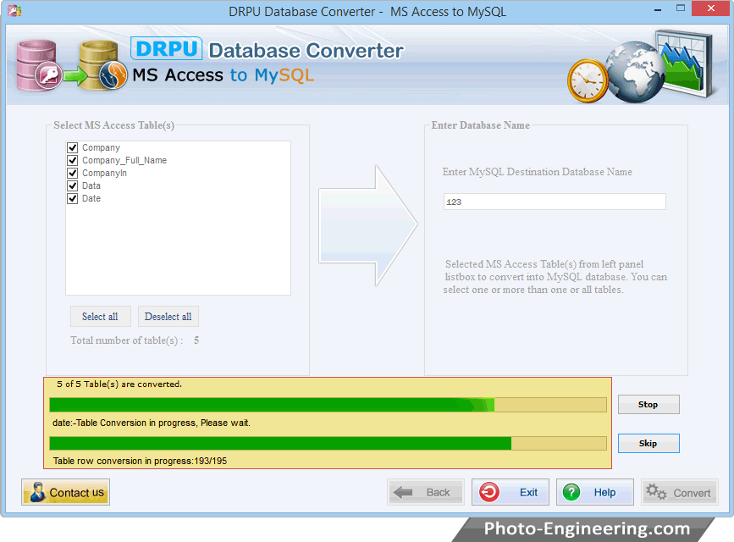Click the 'date:-Table Conversion in progress' message
Image resolution: width=734 pixels, height=542 pixels.
point(152,423)
